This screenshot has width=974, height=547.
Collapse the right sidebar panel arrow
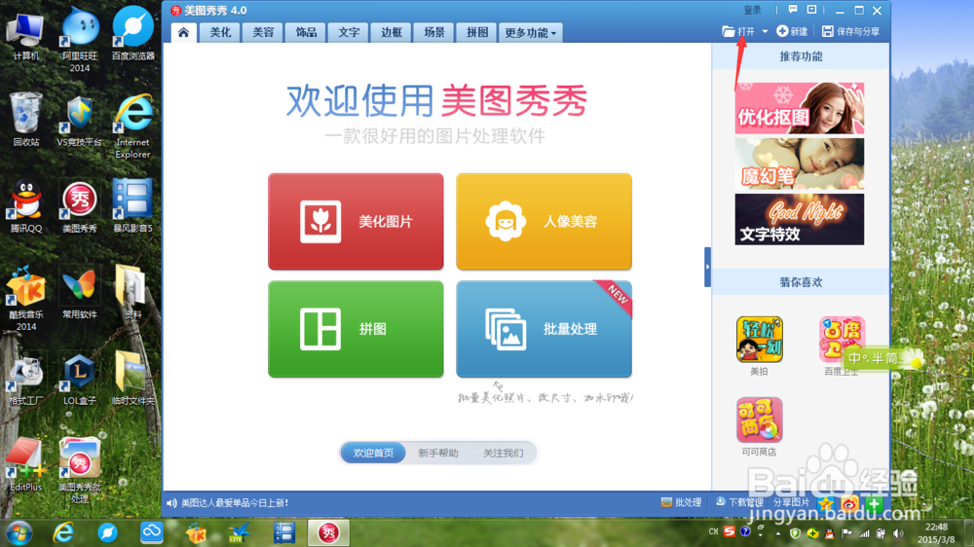click(x=707, y=267)
